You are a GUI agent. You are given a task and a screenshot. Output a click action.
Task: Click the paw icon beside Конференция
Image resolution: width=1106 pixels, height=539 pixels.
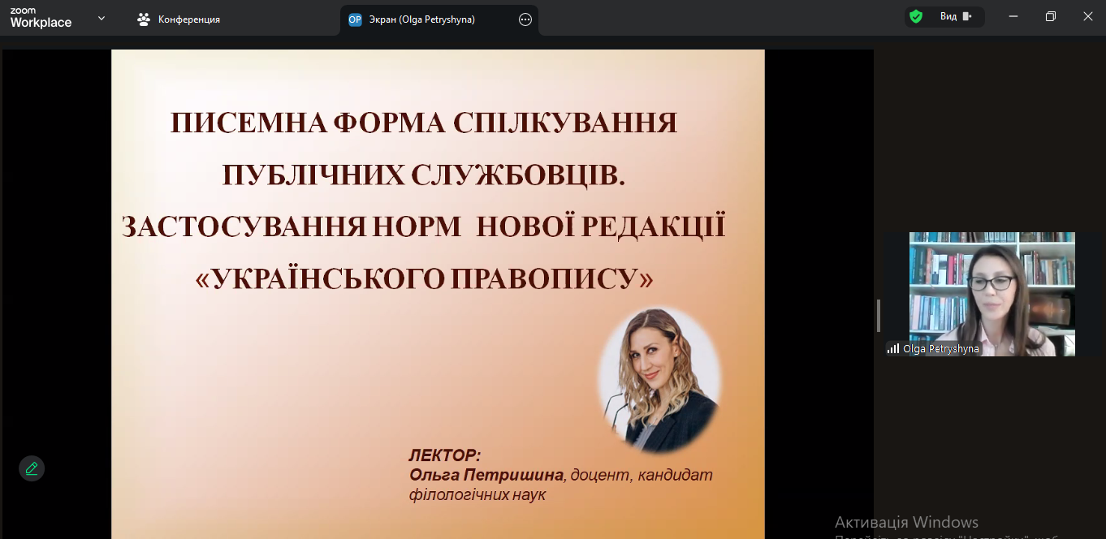point(144,19)
